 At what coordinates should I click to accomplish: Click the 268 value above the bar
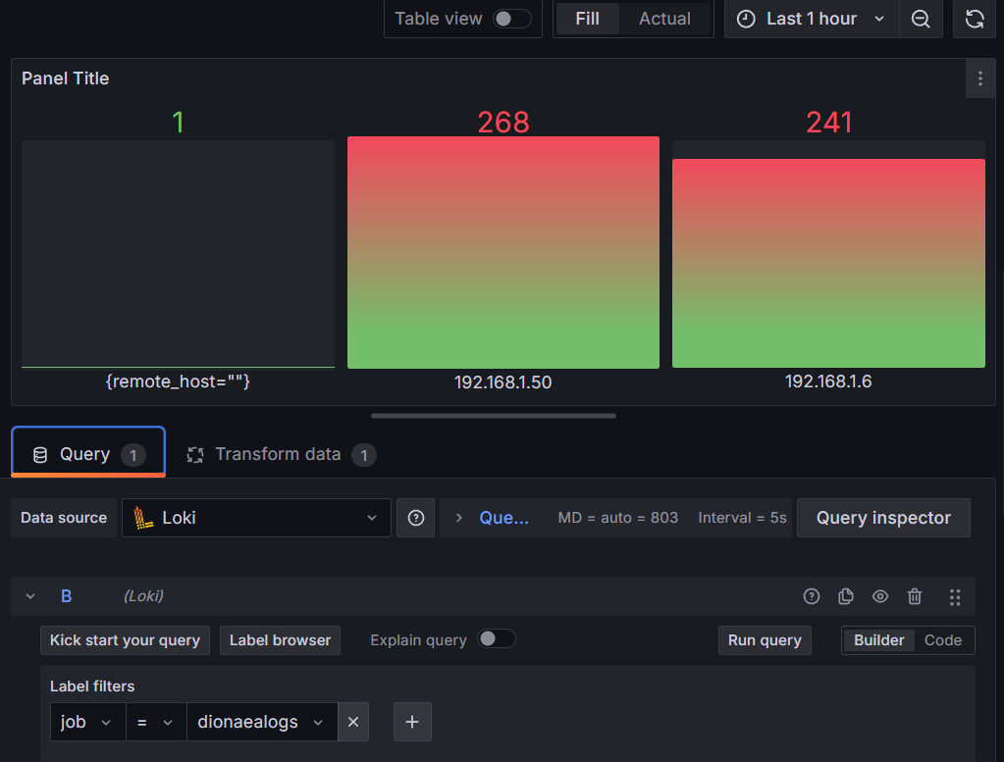503,122
